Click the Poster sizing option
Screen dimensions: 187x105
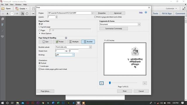[60, 42]
